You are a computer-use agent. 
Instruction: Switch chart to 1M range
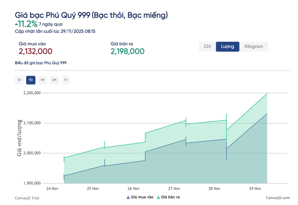[42, 80]
